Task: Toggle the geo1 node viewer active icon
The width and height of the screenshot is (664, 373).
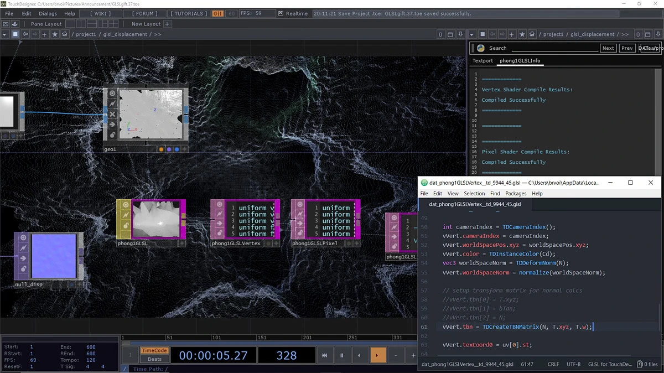Action: [x=112, y=94]
